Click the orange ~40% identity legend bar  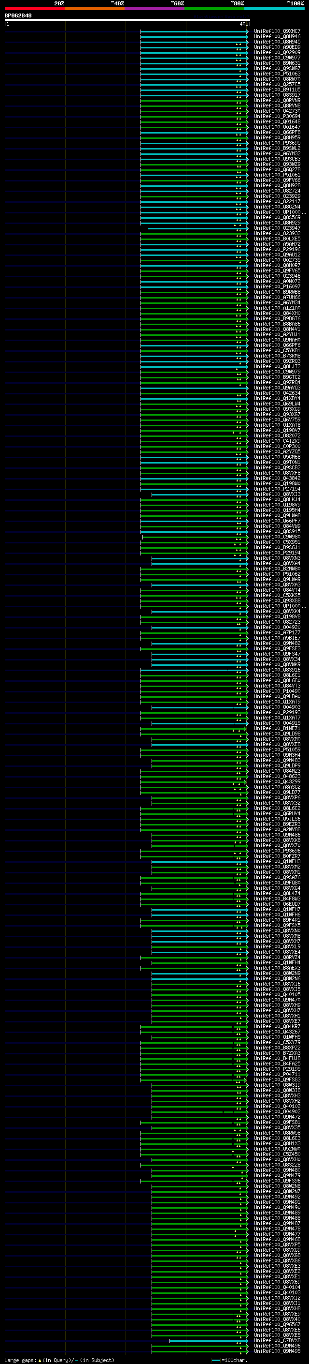[95, 9]
